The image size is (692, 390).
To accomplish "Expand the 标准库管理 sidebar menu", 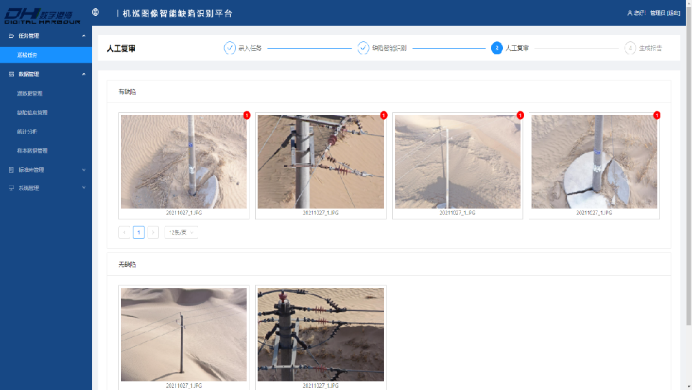I will tap(83, 170).
